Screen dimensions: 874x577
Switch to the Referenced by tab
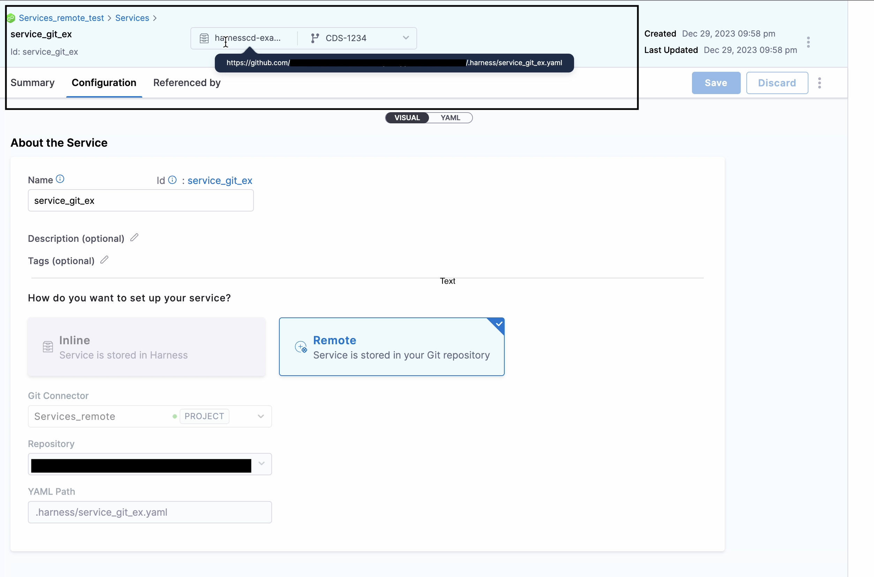pyautogui.click(x=187, y=83)
